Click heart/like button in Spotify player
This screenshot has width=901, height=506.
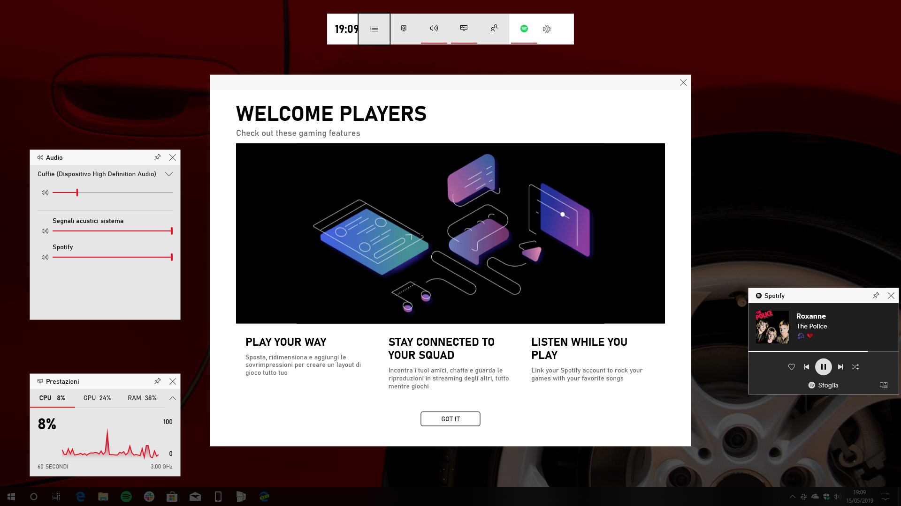pyautogui.click(x=792, y=366)
